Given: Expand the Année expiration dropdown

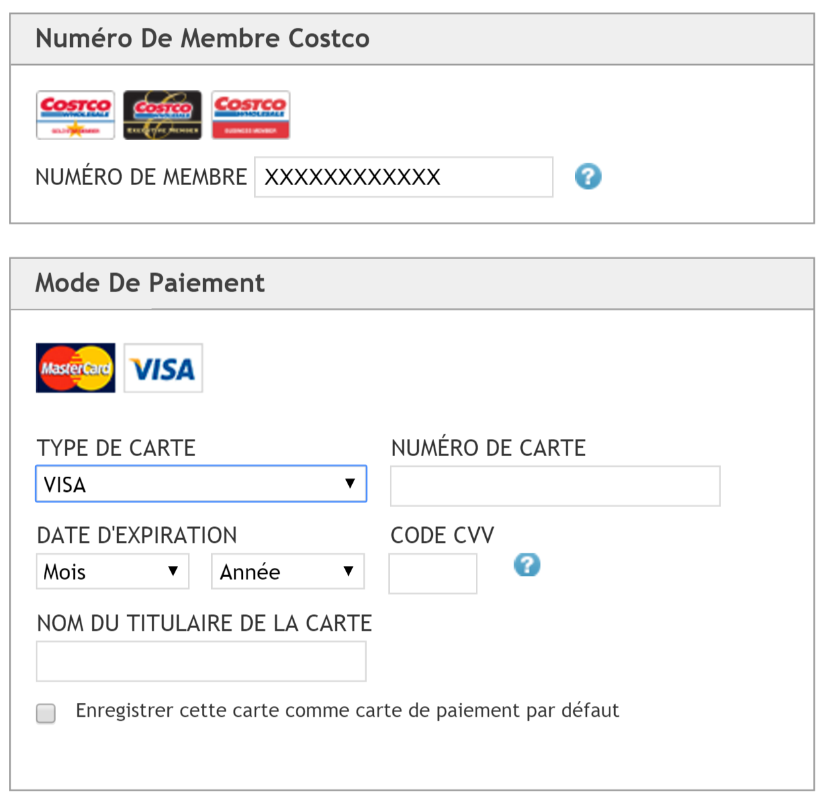Looking at the screenshot, I should point(288,571).
